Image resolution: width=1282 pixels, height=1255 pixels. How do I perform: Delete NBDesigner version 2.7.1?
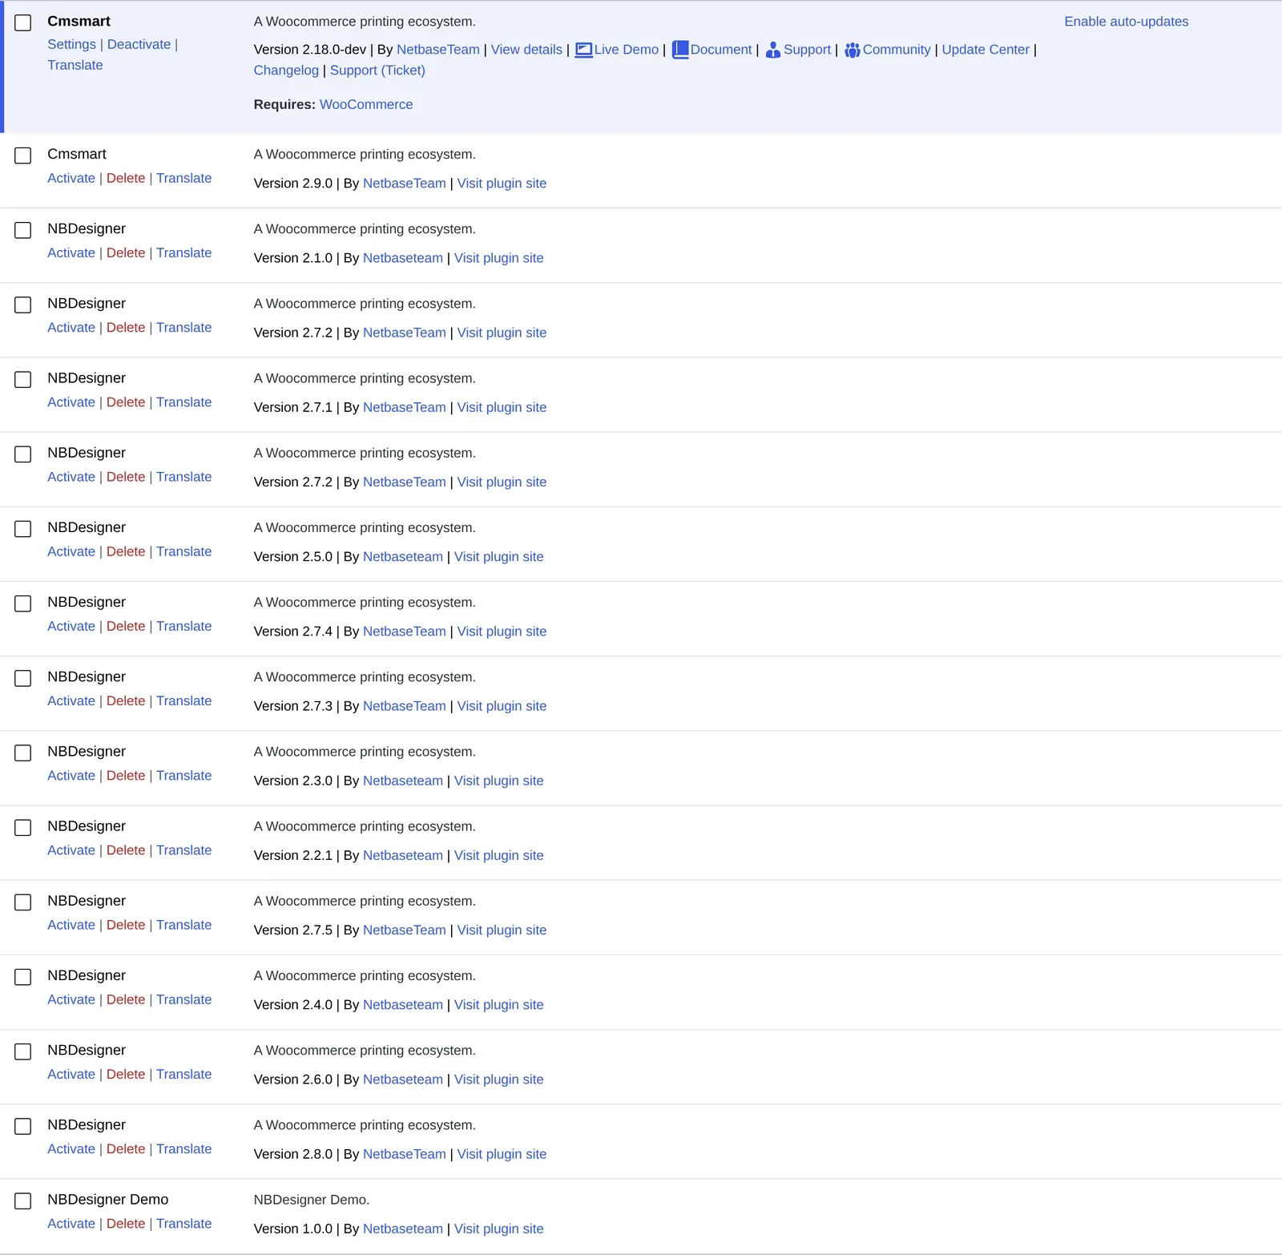(x=126, y=402)
